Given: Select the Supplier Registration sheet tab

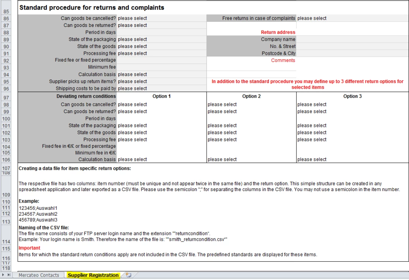Looking at the screenshot, I should (93, 275).
